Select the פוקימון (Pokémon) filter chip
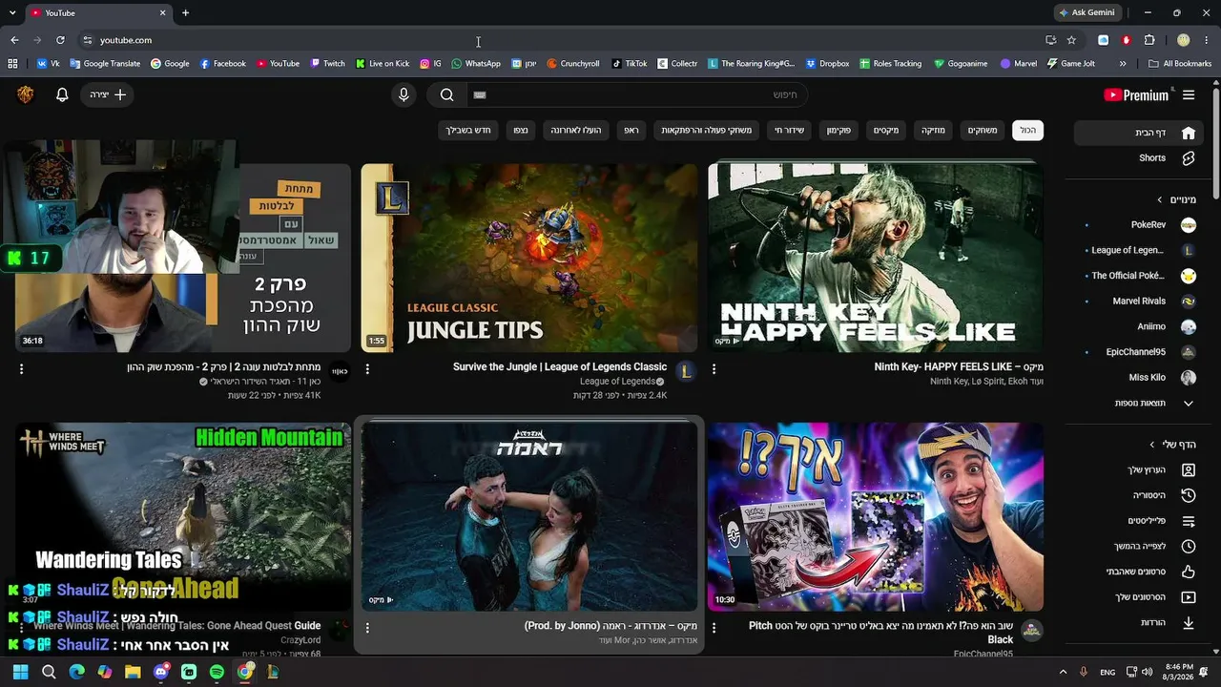Viewport: 1221px width, 687px height. point(839,130)
